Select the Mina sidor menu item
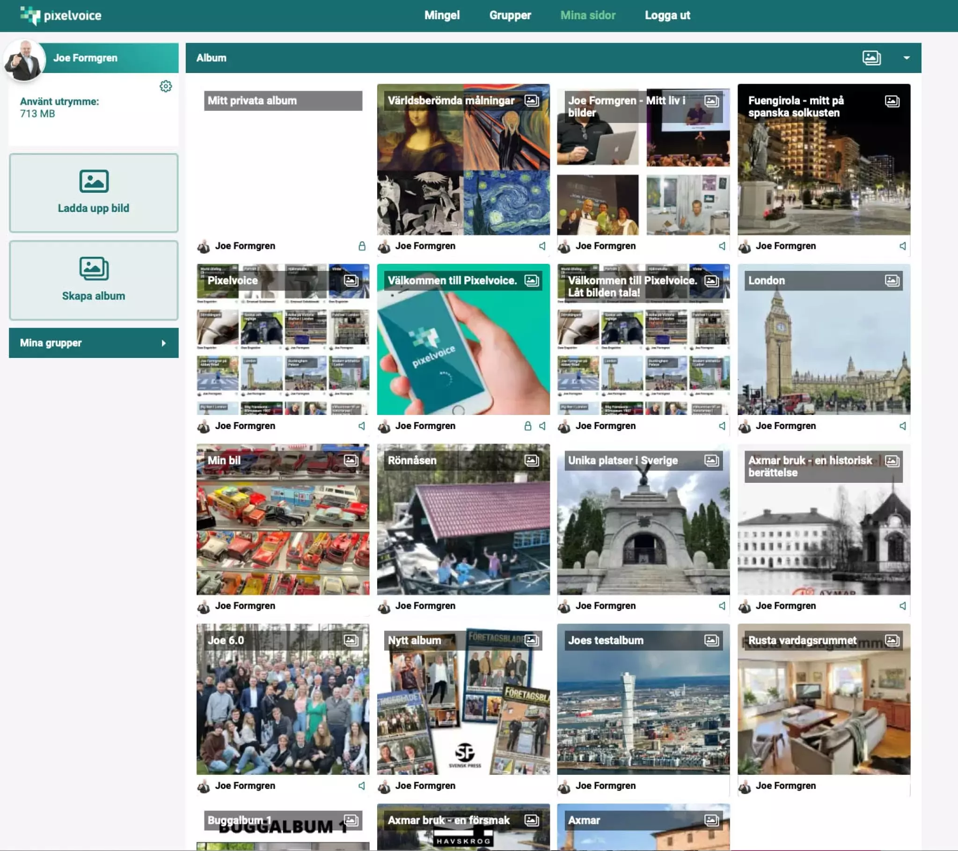 click(x=588, y=15)
